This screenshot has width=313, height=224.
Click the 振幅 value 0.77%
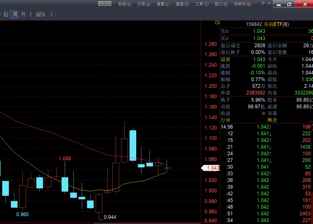pyautogui.click(x=258, y=79)
